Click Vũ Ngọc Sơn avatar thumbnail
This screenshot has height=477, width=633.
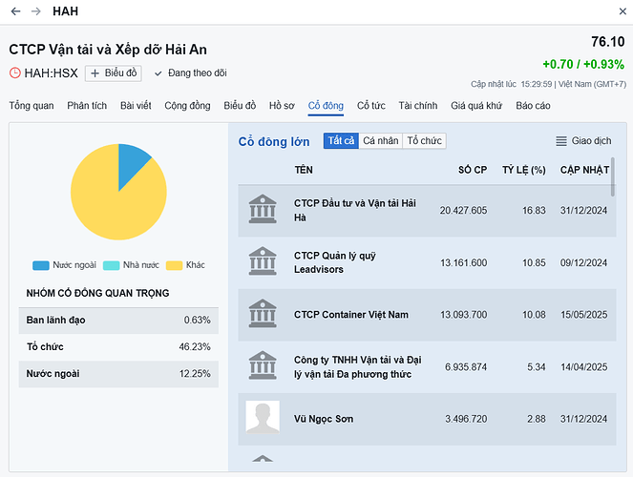[x=263, y=419]
